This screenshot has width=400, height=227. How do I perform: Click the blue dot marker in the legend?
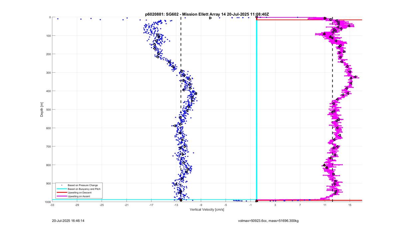pos(62,185)
